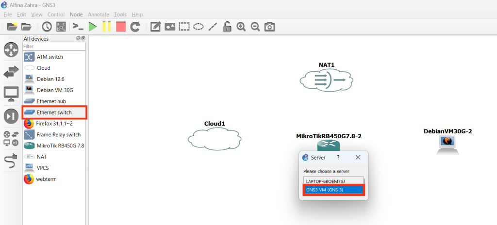
Task: Stop all nodes with red square icon
Action: [x=120, y=27]
